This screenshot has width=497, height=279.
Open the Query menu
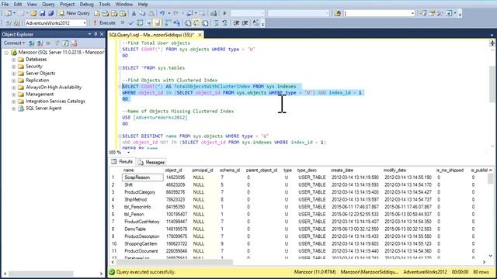click(48, 5)
